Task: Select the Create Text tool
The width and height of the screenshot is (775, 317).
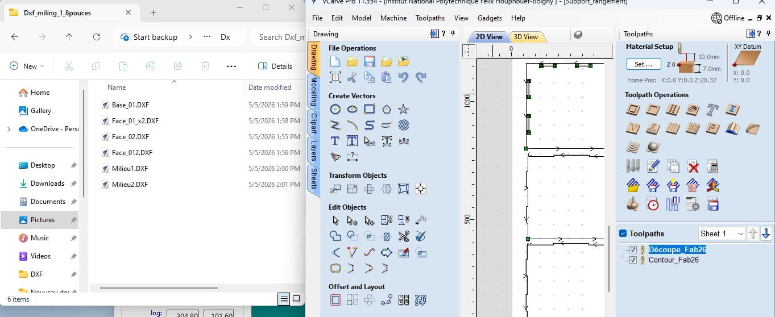Action: pos(335,141)
